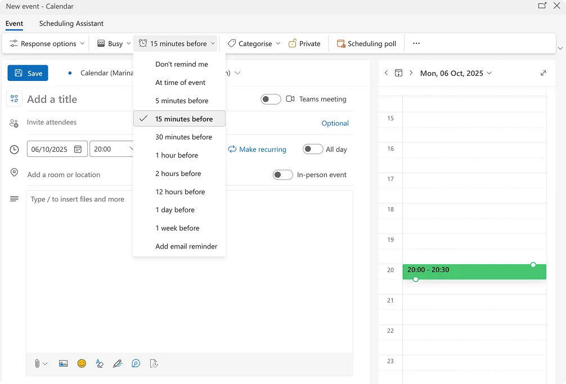Enable the In-person event toggle
This screenshot has height=384, width=566.
tap(283, 175)
